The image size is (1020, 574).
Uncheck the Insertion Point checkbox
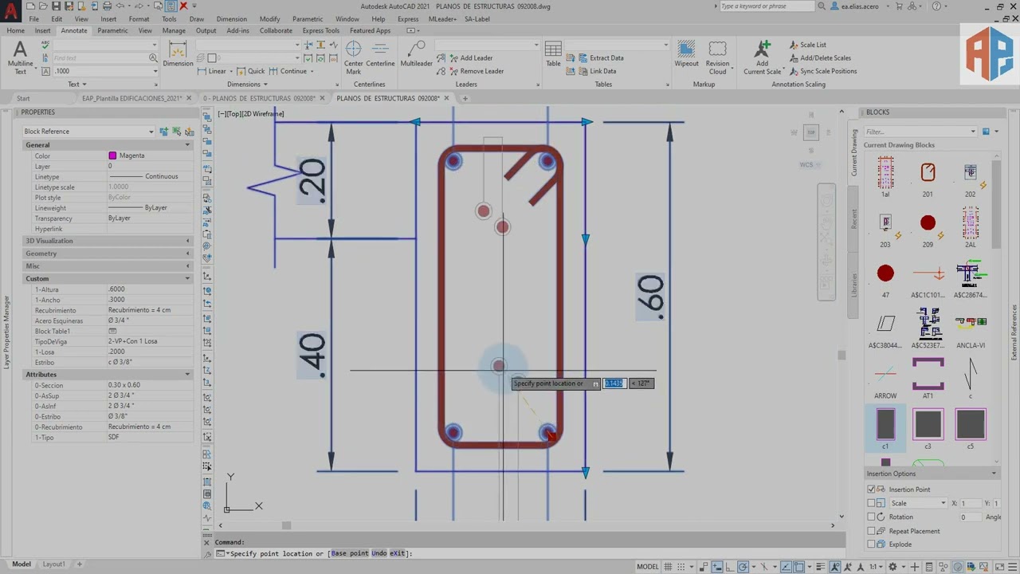point(871,489)
